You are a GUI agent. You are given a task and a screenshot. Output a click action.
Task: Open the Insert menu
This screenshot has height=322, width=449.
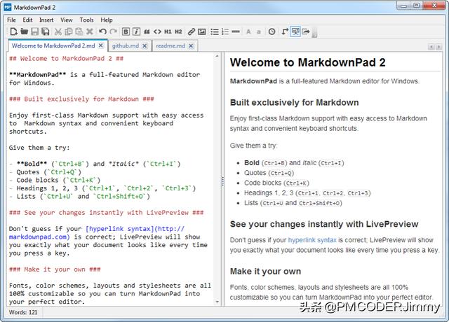(46, 20)
